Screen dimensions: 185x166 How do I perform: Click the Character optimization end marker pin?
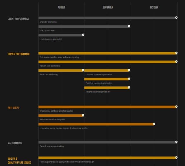click(176, 18)
